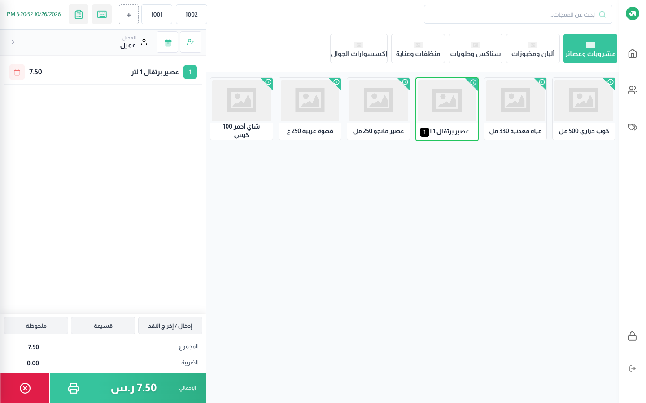
Task: Add عصير مانجو 250 مل product
Action: coord(378,109)
